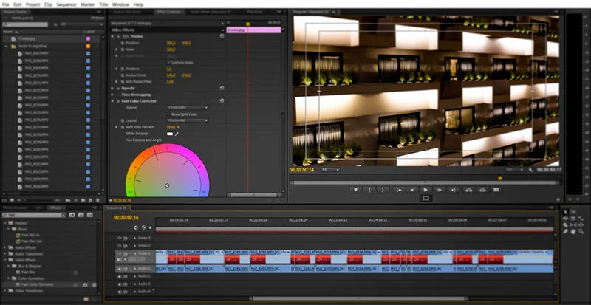This screenshot has height=305, width=591.
Task: Step forward one frame in Program monitor
Action: tap(440, 190)
